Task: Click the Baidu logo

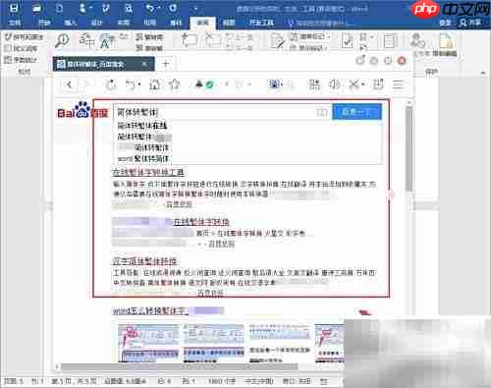Action: pyautogui.click(x=82, y=111)
